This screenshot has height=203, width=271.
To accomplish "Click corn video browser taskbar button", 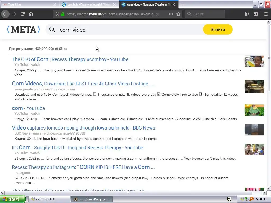I will click(92, 199).
